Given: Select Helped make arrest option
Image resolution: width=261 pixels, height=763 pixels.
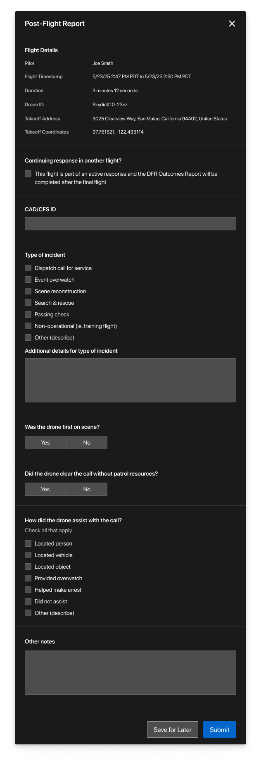Looking at the screenshot, I should tap(28, 590).
